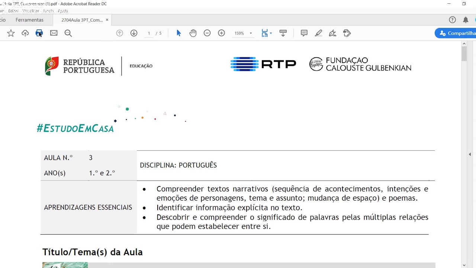Click 'Identificar informação explícita no texto.' line
Screen dimensions: 476x268
pyautogui.click(x=229, y=208)
